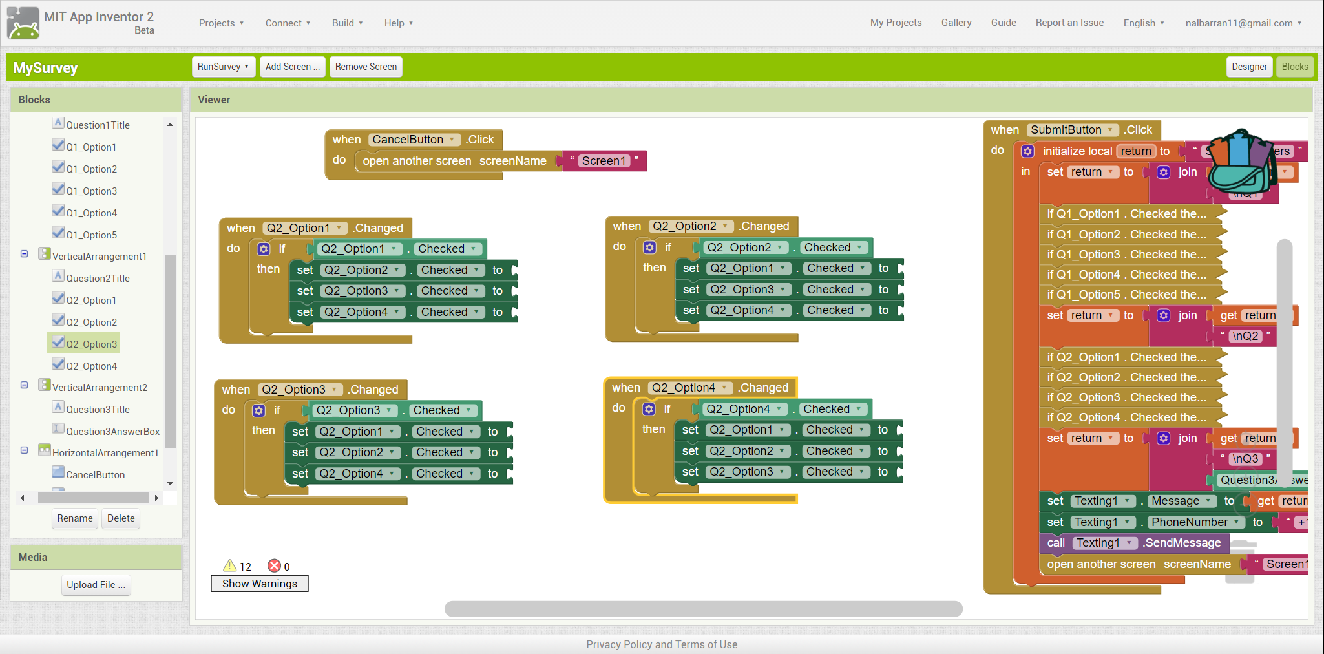Open Report an Issue link
Image resolution: width=1324 pixels, height=654 pixels.
pyautogui.click(x=1069, y=23)
